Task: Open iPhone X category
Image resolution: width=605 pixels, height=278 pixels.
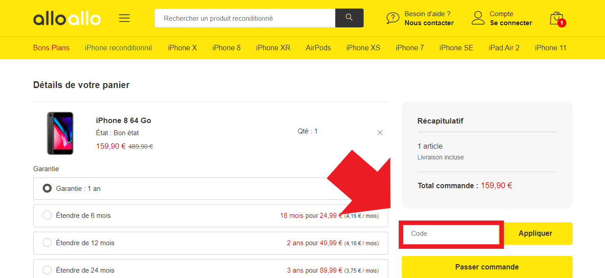Action: click(182, 48)
